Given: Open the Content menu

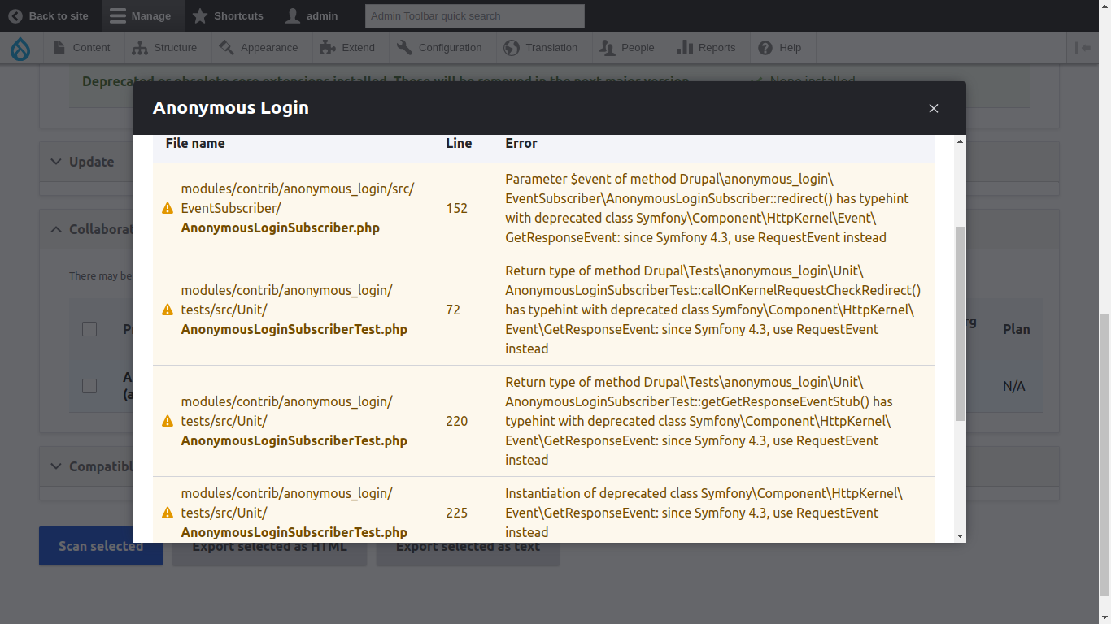Looking at the screenshot, I should coord(81,48).
